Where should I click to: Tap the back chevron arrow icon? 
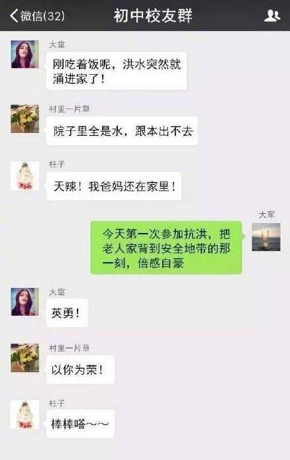tap(14, 15)
